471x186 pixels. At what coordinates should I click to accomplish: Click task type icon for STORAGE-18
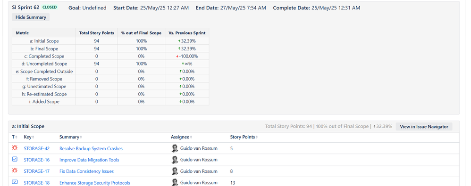(x=15, y=182)
